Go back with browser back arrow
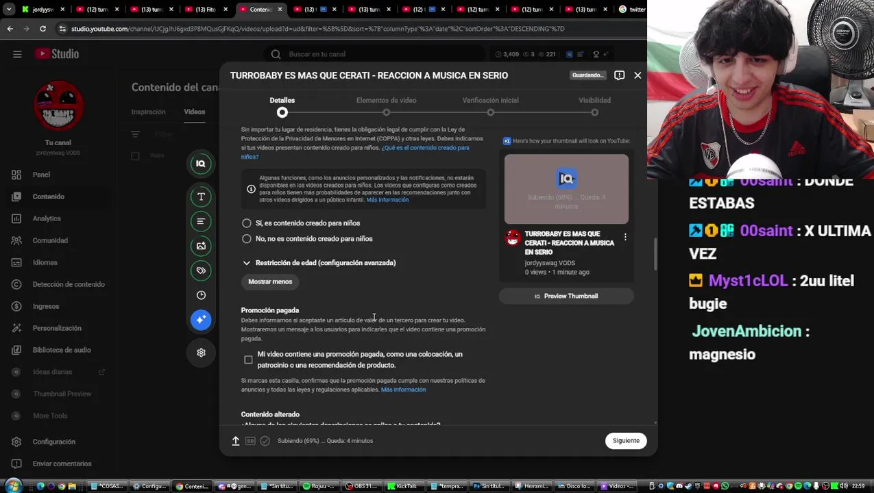This screenshot has height=493, width=874. point(10,29)
